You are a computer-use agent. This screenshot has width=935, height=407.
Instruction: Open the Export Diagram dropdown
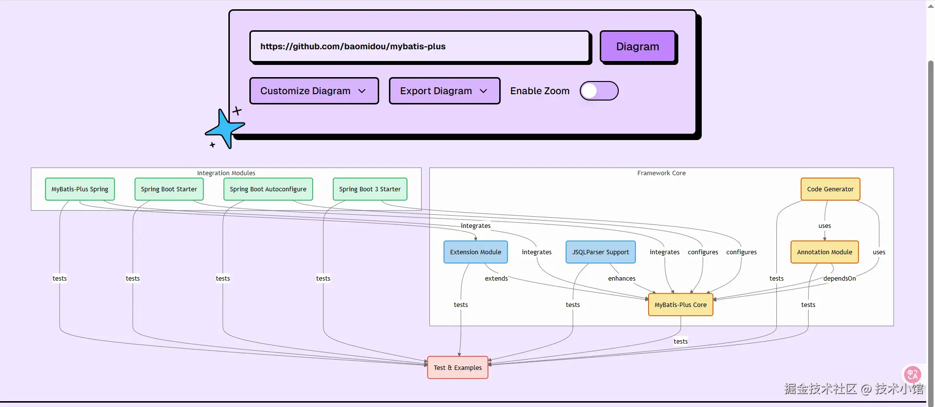[444, 91]
